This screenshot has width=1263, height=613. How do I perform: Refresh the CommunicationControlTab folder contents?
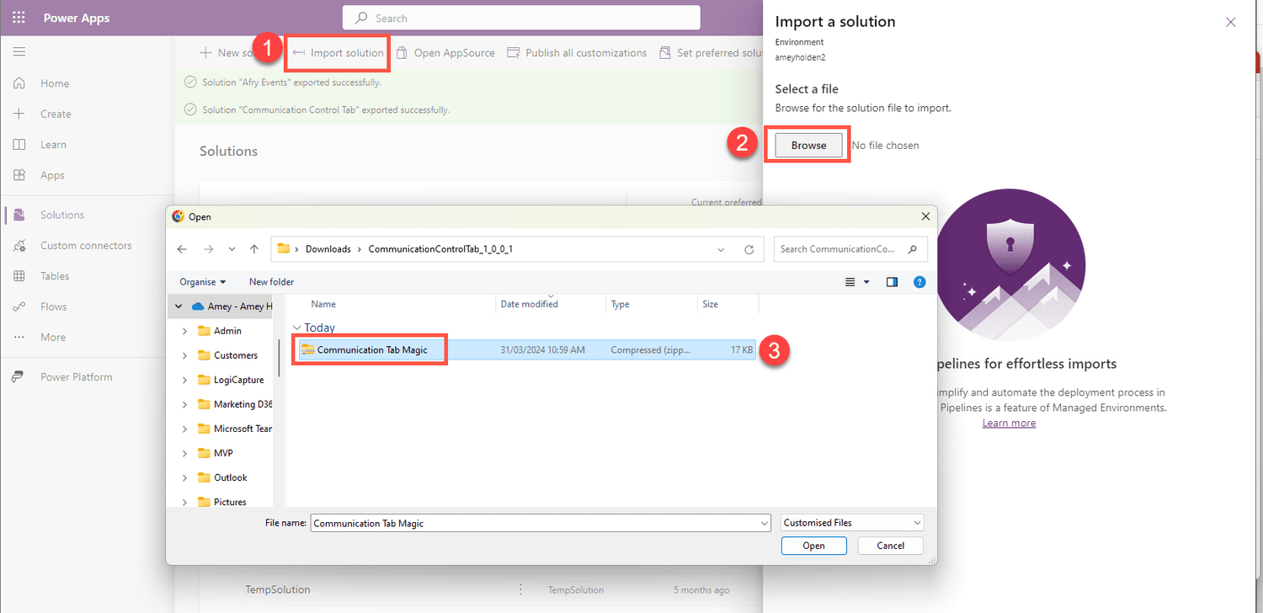(x=749, y=248)
